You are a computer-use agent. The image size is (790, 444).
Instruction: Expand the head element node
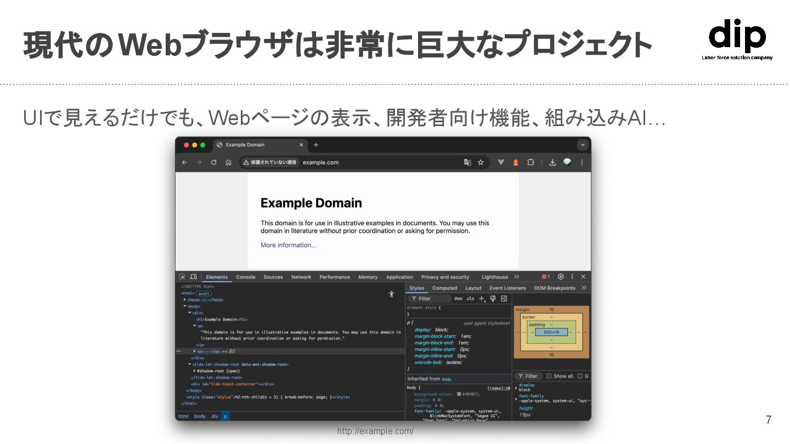[185, 300]
